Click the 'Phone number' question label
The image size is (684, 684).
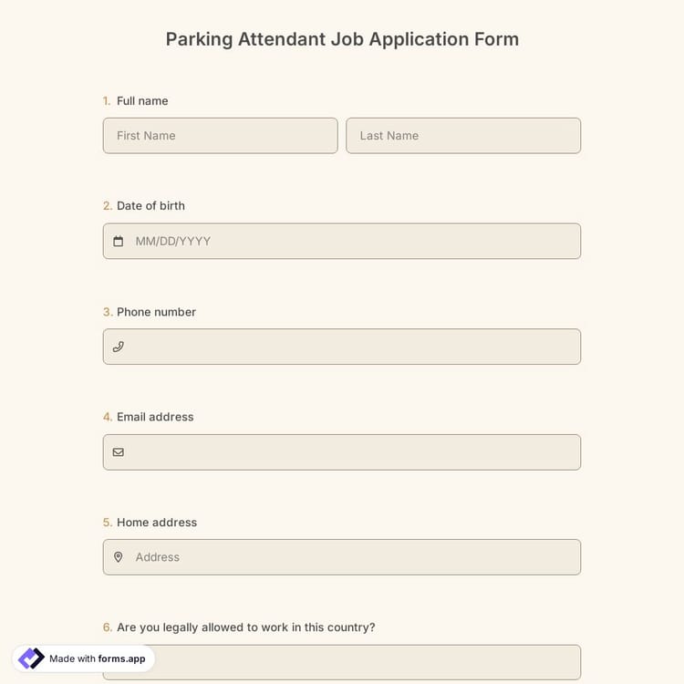pos(156,312)
